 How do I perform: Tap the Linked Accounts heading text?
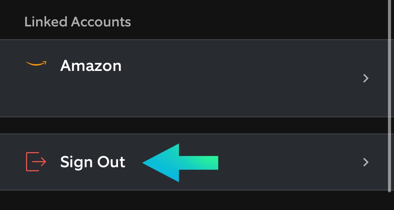click(78, 22)
